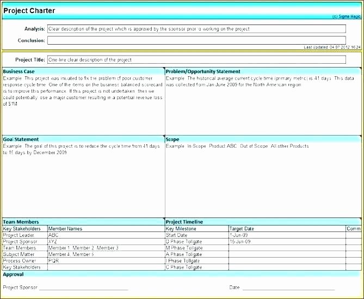Select the Member Names column header
This screenshot has height=299, width=364.
coord(106,229)
